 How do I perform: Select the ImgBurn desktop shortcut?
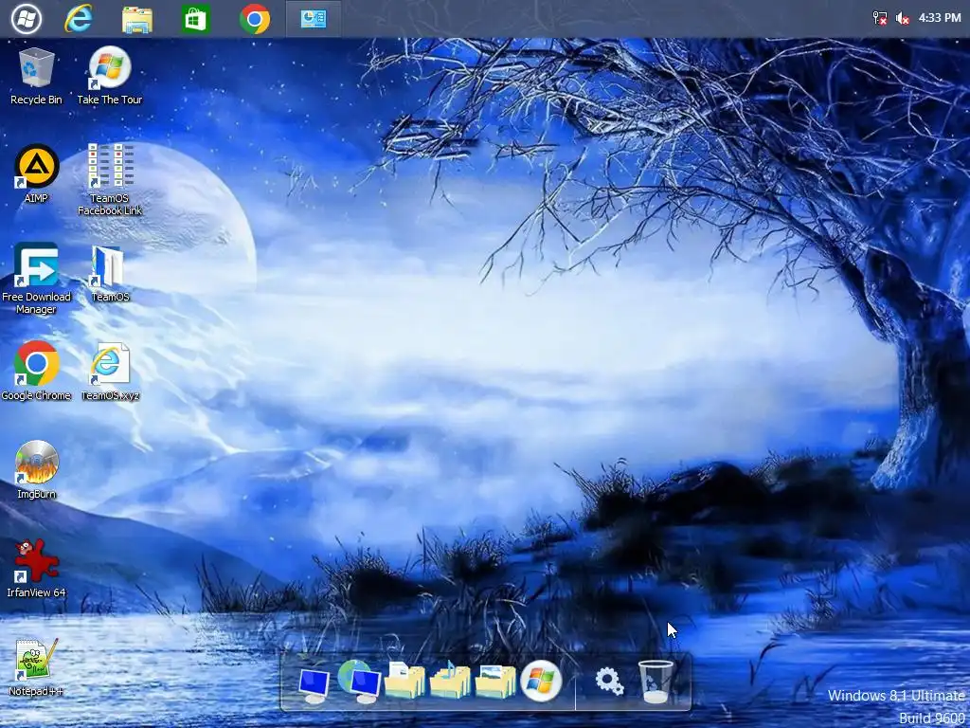click(x=36, y=470)
